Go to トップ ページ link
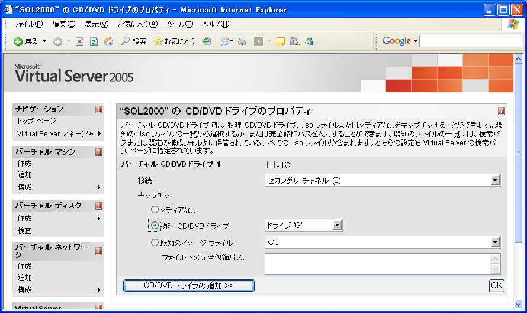Viewport: 527px width, 313px height. pyautogui.click(x=37, y=120)
